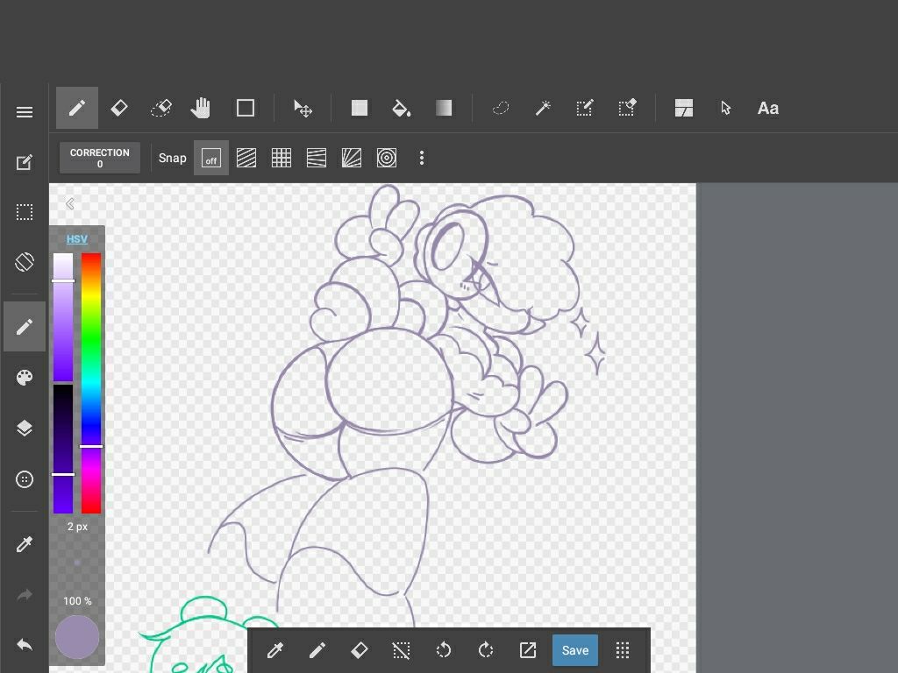Image resolution: width=898 pixels, height=673 pixels.
Task: Pick the Lasso selection tool
Action: (x=501, y=108)
